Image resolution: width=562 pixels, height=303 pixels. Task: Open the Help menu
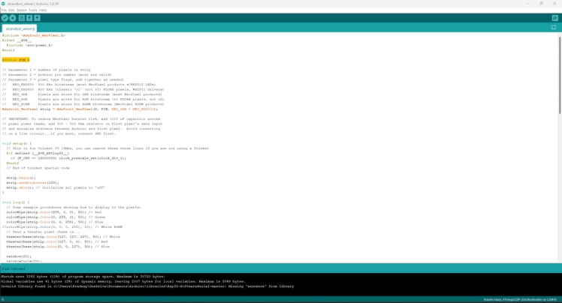pos(43,10)
